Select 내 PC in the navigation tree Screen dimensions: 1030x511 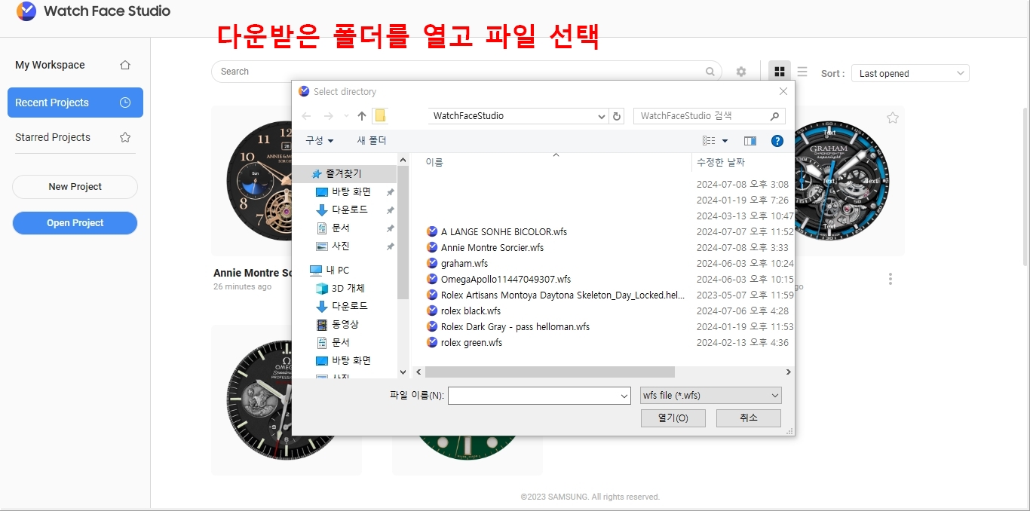330,270
